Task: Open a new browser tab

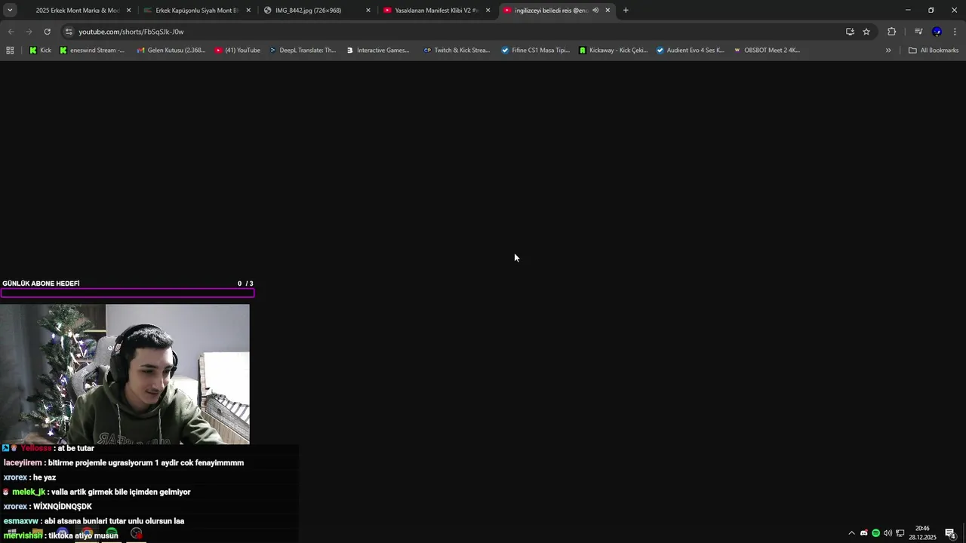Action: (x=626, y=11)
